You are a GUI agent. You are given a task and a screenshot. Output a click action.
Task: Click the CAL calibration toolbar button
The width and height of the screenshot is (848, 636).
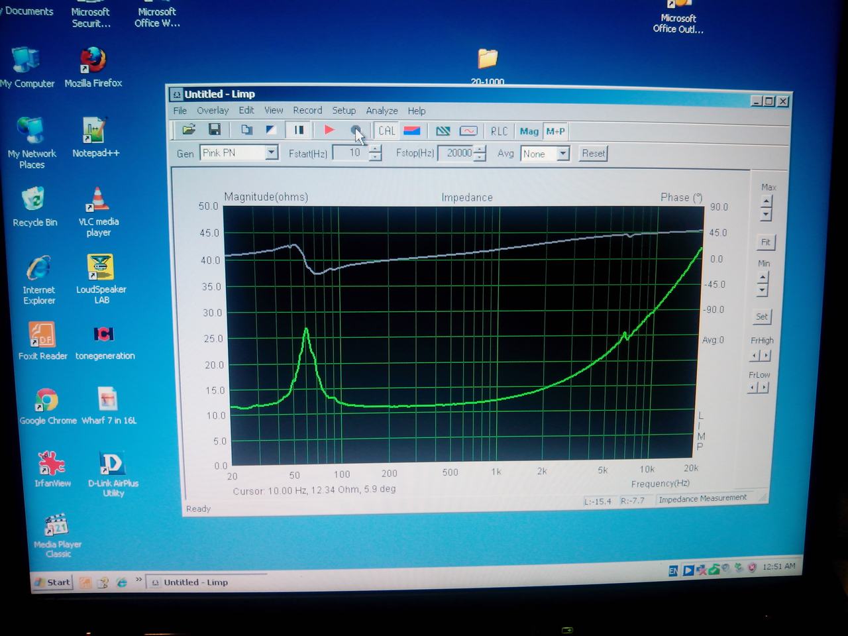[387, 131]
